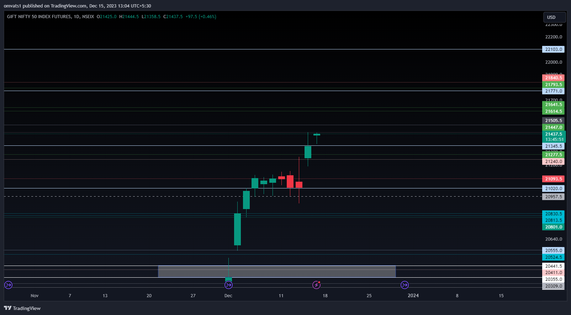The height and width of the screenshot is (315, 571).
Task: Click the 22200.0 price scale value
Action: tap(554, 37)
